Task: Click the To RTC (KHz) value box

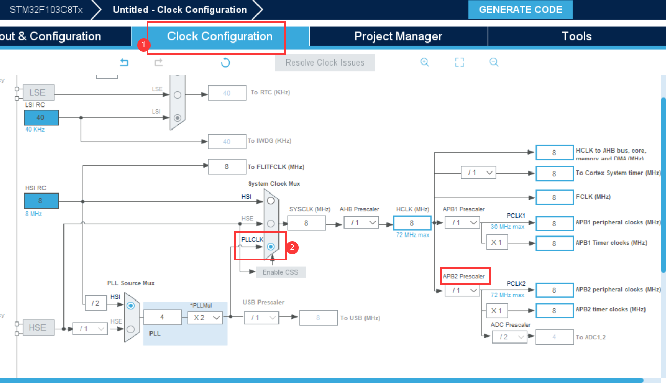Action: pos(227,93)
